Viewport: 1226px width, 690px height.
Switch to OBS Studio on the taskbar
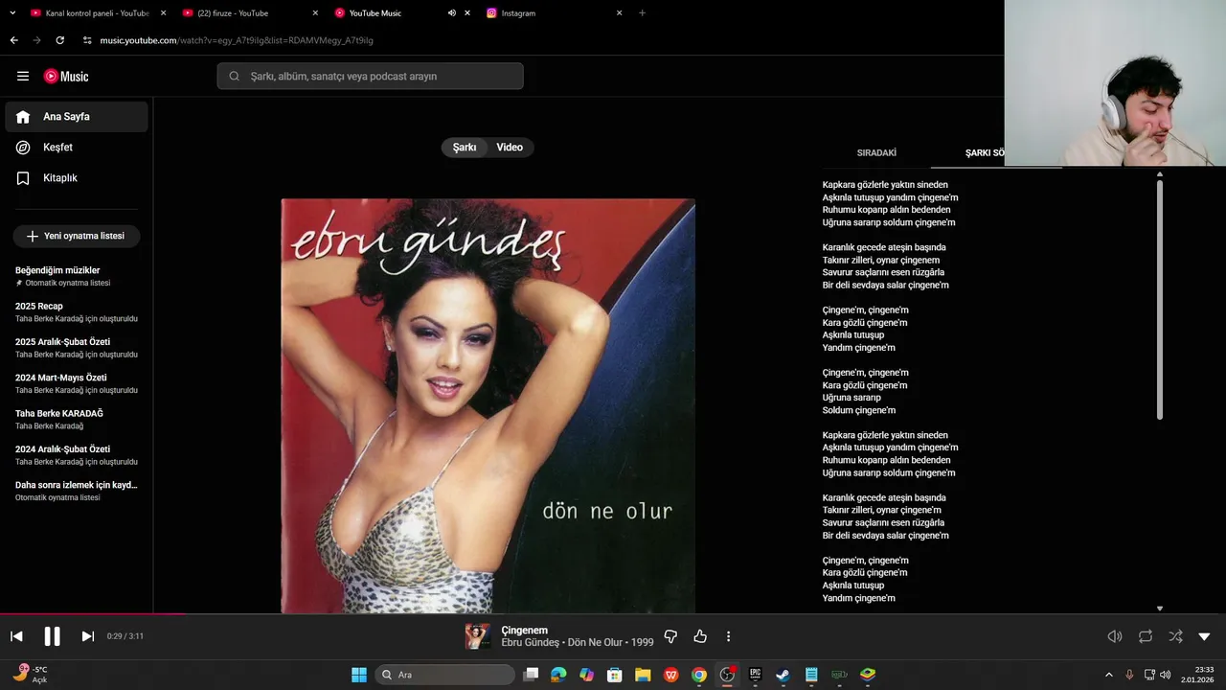tap(727, 675)
